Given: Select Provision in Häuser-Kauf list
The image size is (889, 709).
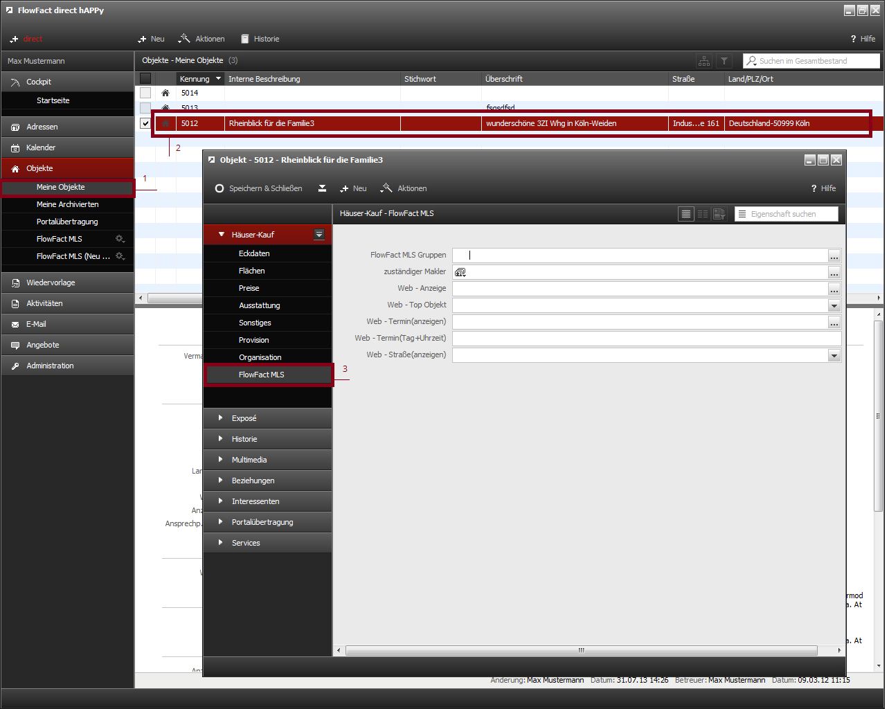Looking at the screenshot, I should (x=268, y=340).
